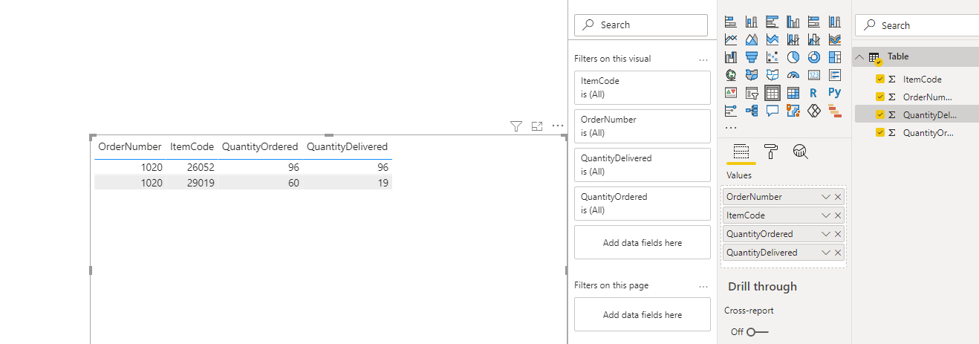Select the stacked area chart visual
This screenshot has height=344, width=979.
(x=773, y=39)
